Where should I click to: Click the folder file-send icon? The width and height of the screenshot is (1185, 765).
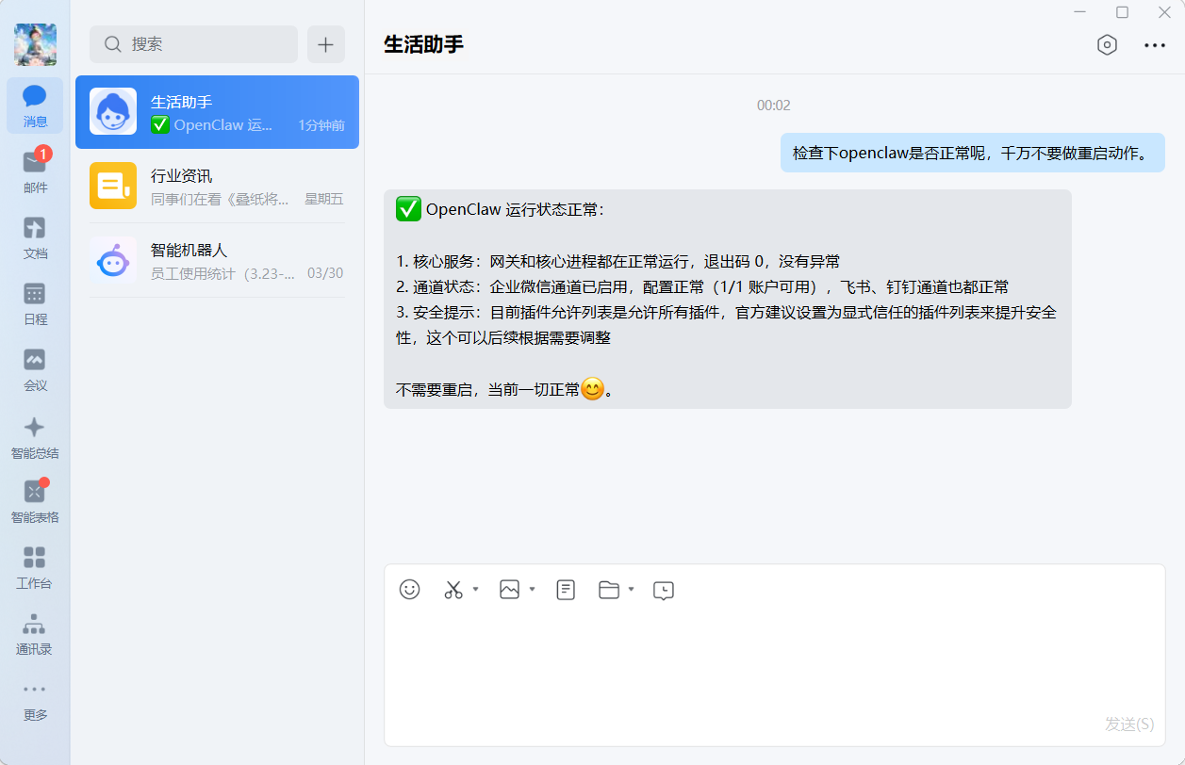point(609,590)
